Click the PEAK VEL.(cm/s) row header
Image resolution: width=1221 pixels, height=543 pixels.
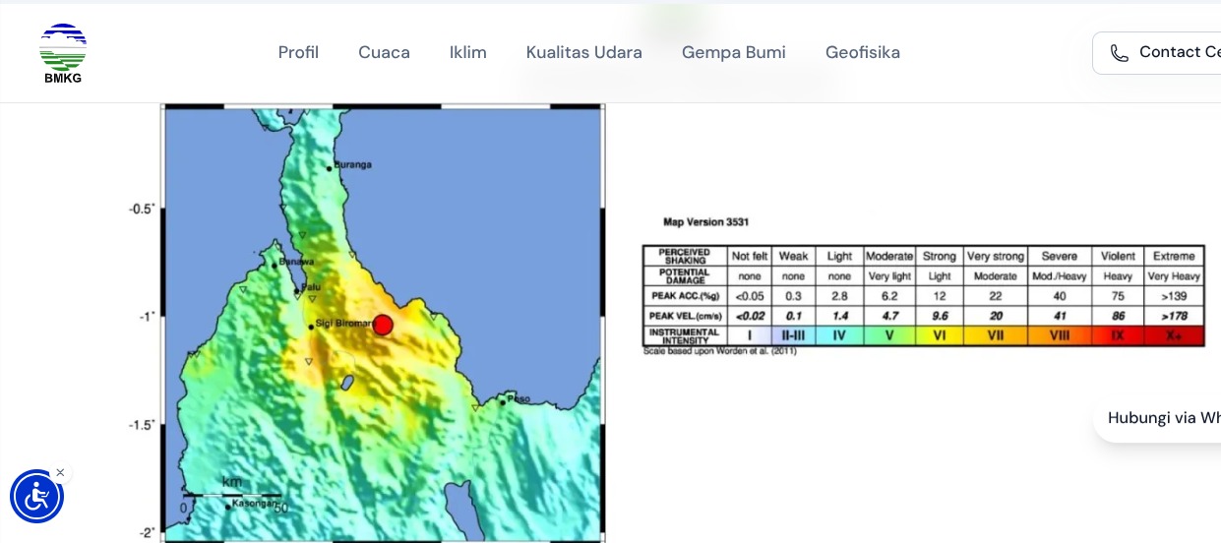coord(685,316)
